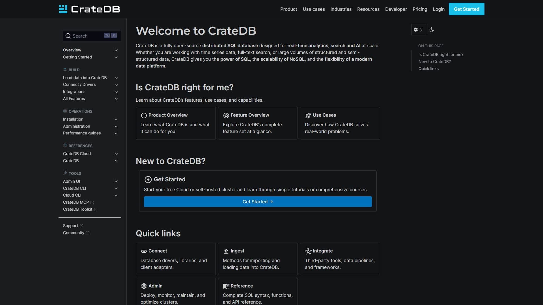Screen dimensions: 543x305
Task: Click the search magnifier icon
Action: click(x=68, y=36)
